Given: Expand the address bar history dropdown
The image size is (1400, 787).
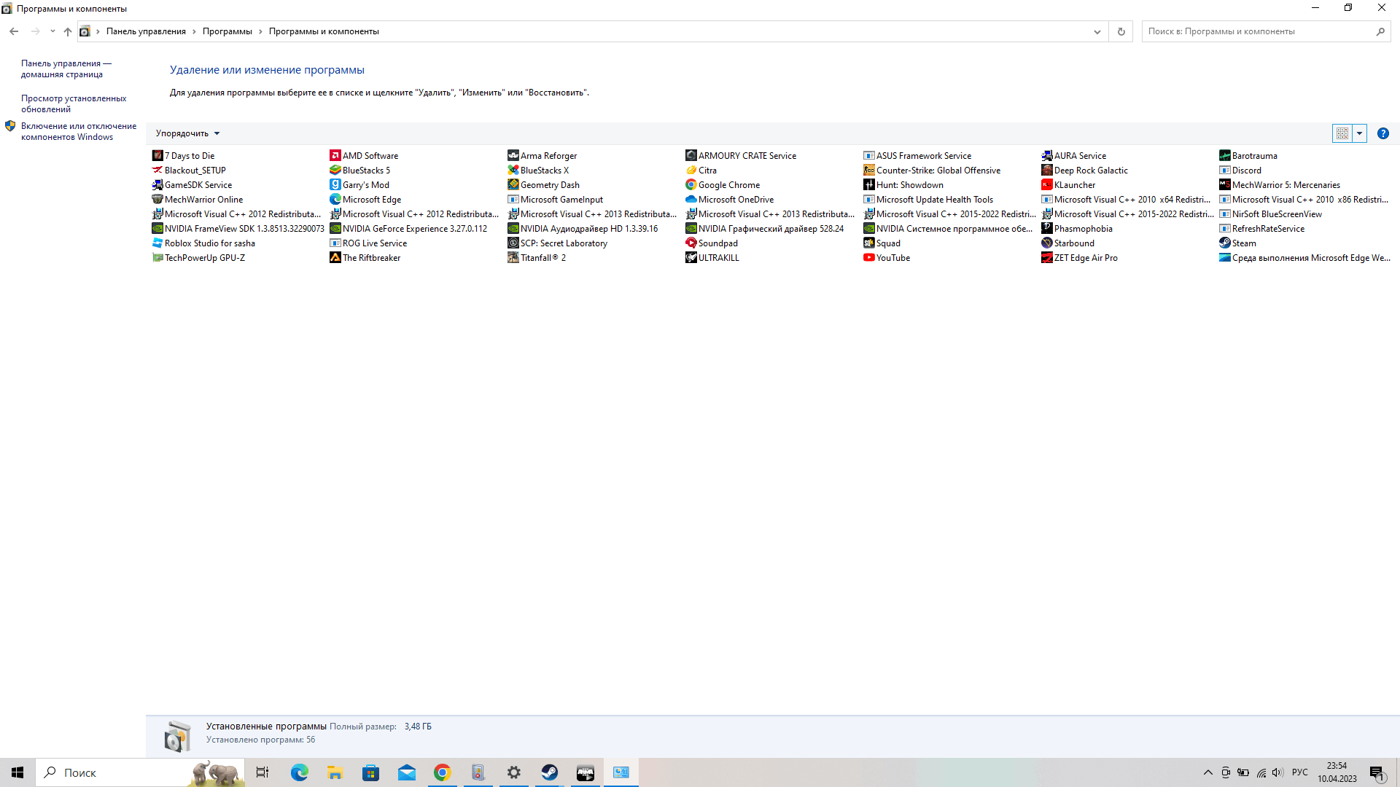Looking at the screenshot, I should click(1097, 31).
